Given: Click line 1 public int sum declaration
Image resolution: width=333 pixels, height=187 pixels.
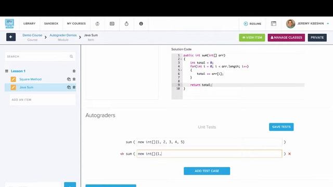Looking at the screenshot, I should (x=204, y=56).
